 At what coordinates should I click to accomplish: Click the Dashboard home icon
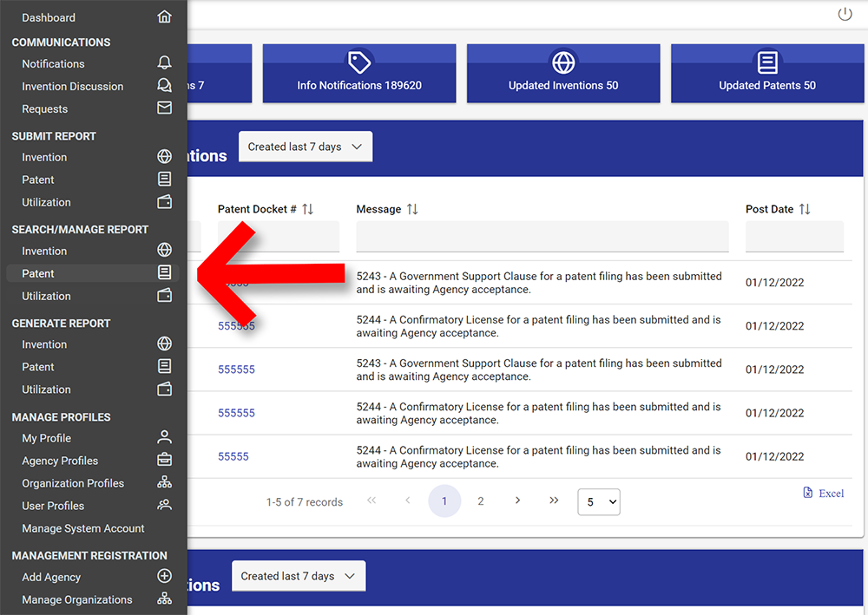pyautogui.click(x=164, y=17)
